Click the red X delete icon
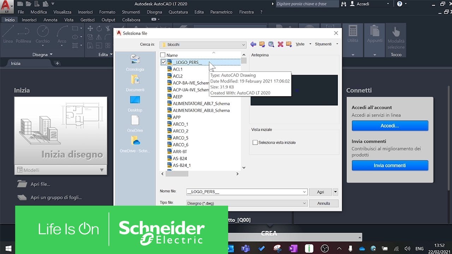 tap(280, 44)
